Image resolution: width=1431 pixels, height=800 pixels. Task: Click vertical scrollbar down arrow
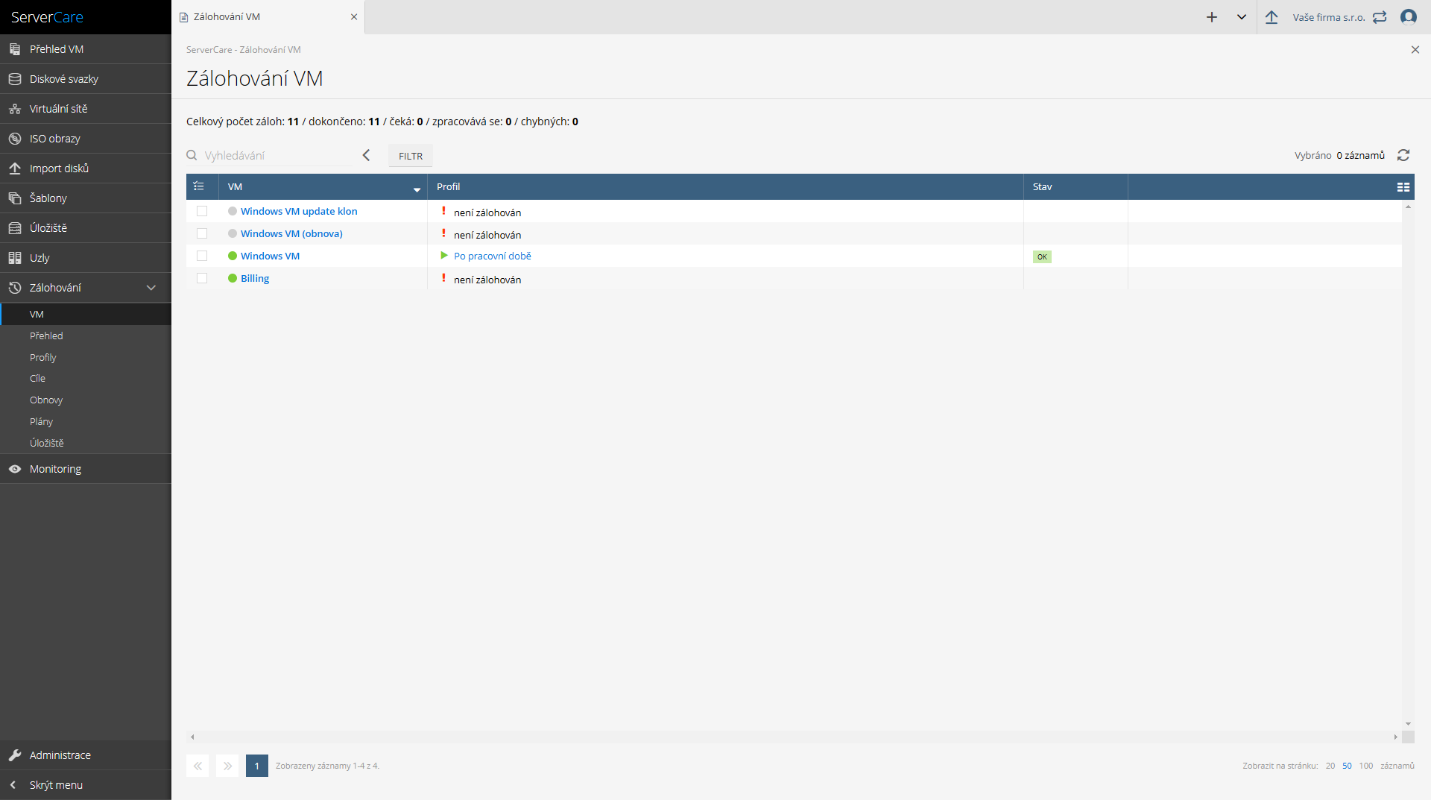coord(1408,724)
